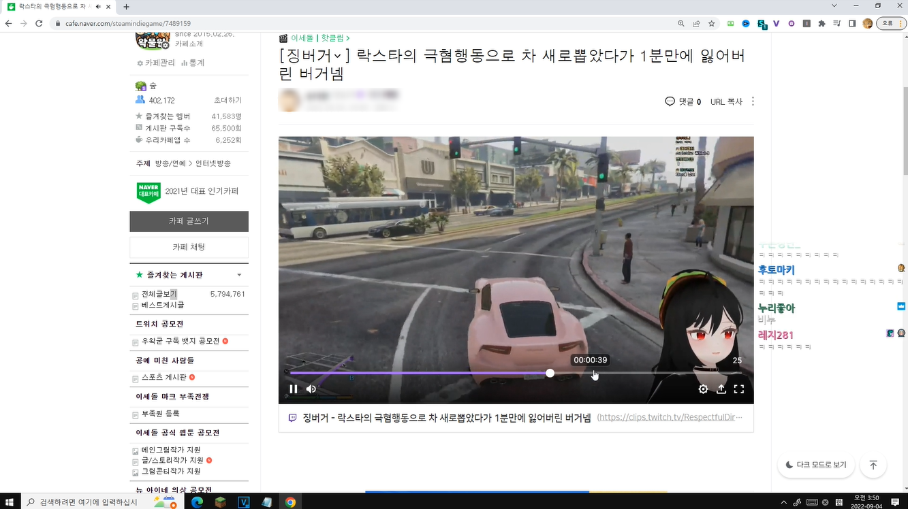Open the comments on post
The image size is (908, 509).
[x=683, y=101]
